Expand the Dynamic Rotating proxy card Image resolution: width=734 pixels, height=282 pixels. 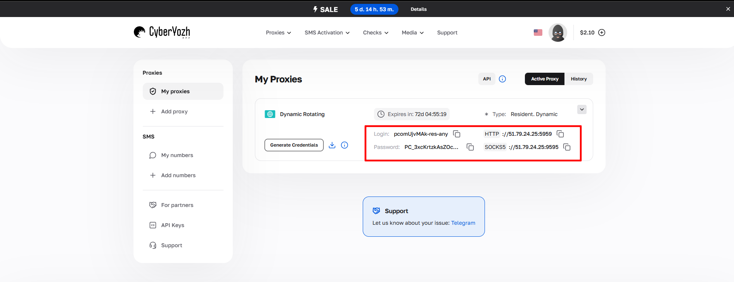(582, 109)
